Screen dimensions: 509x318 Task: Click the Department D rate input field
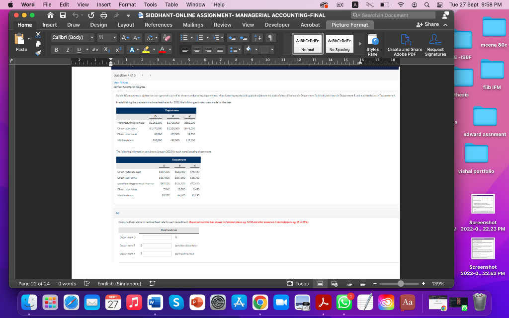(156, 238)
